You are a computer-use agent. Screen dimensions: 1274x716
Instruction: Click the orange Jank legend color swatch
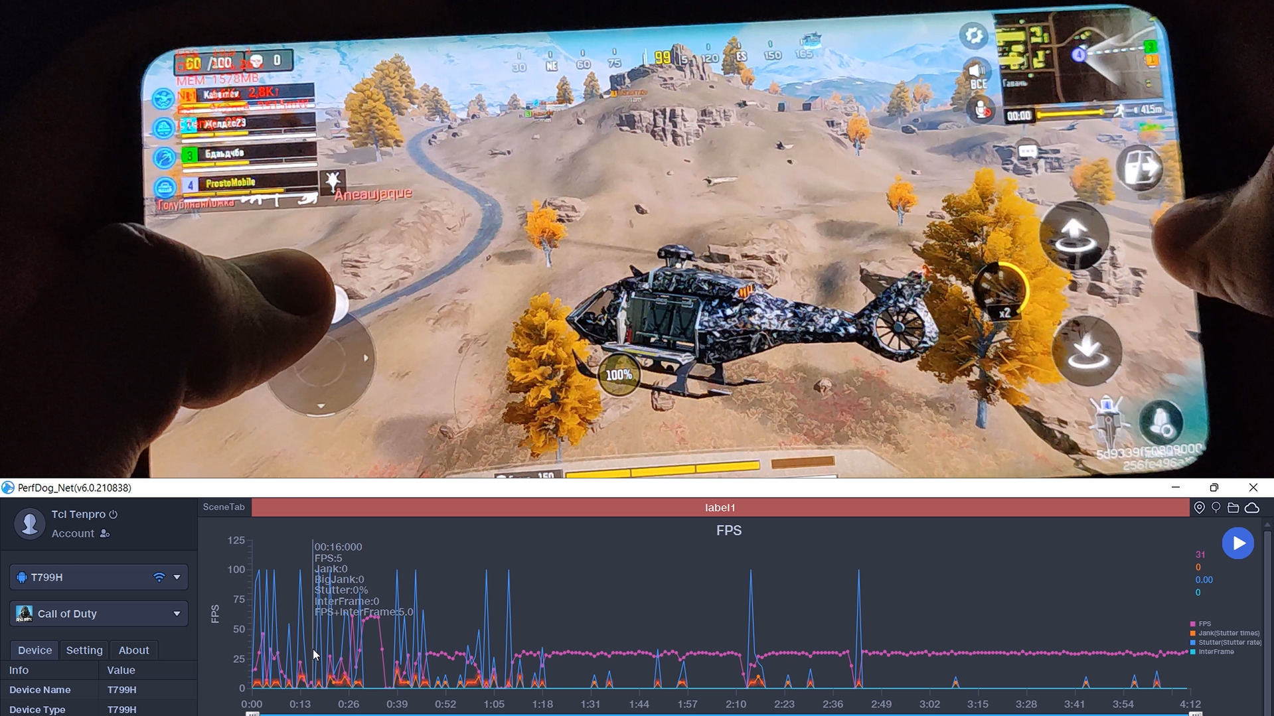point(1193,633)
